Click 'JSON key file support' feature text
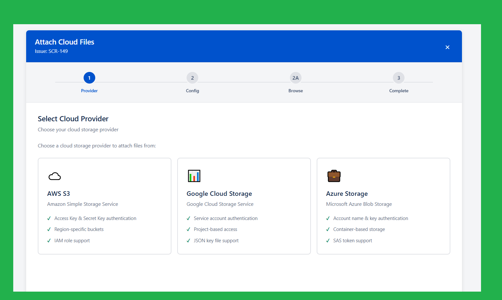This screenshot has height=300, width=502. point(216,241)
